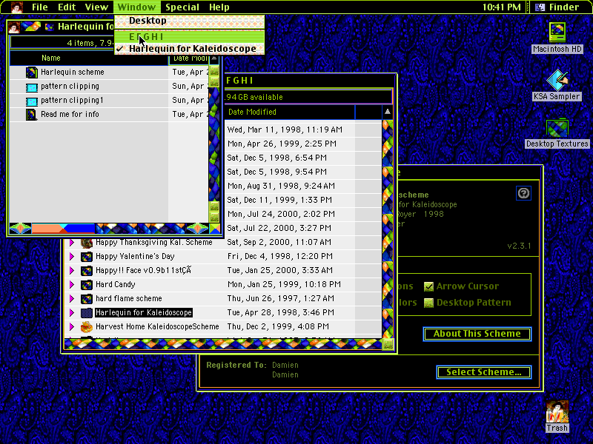Toggle the Desktop Pattern checkbox

428,303
